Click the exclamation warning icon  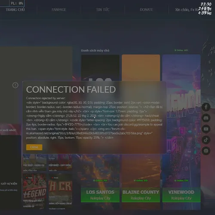[15, 85]
